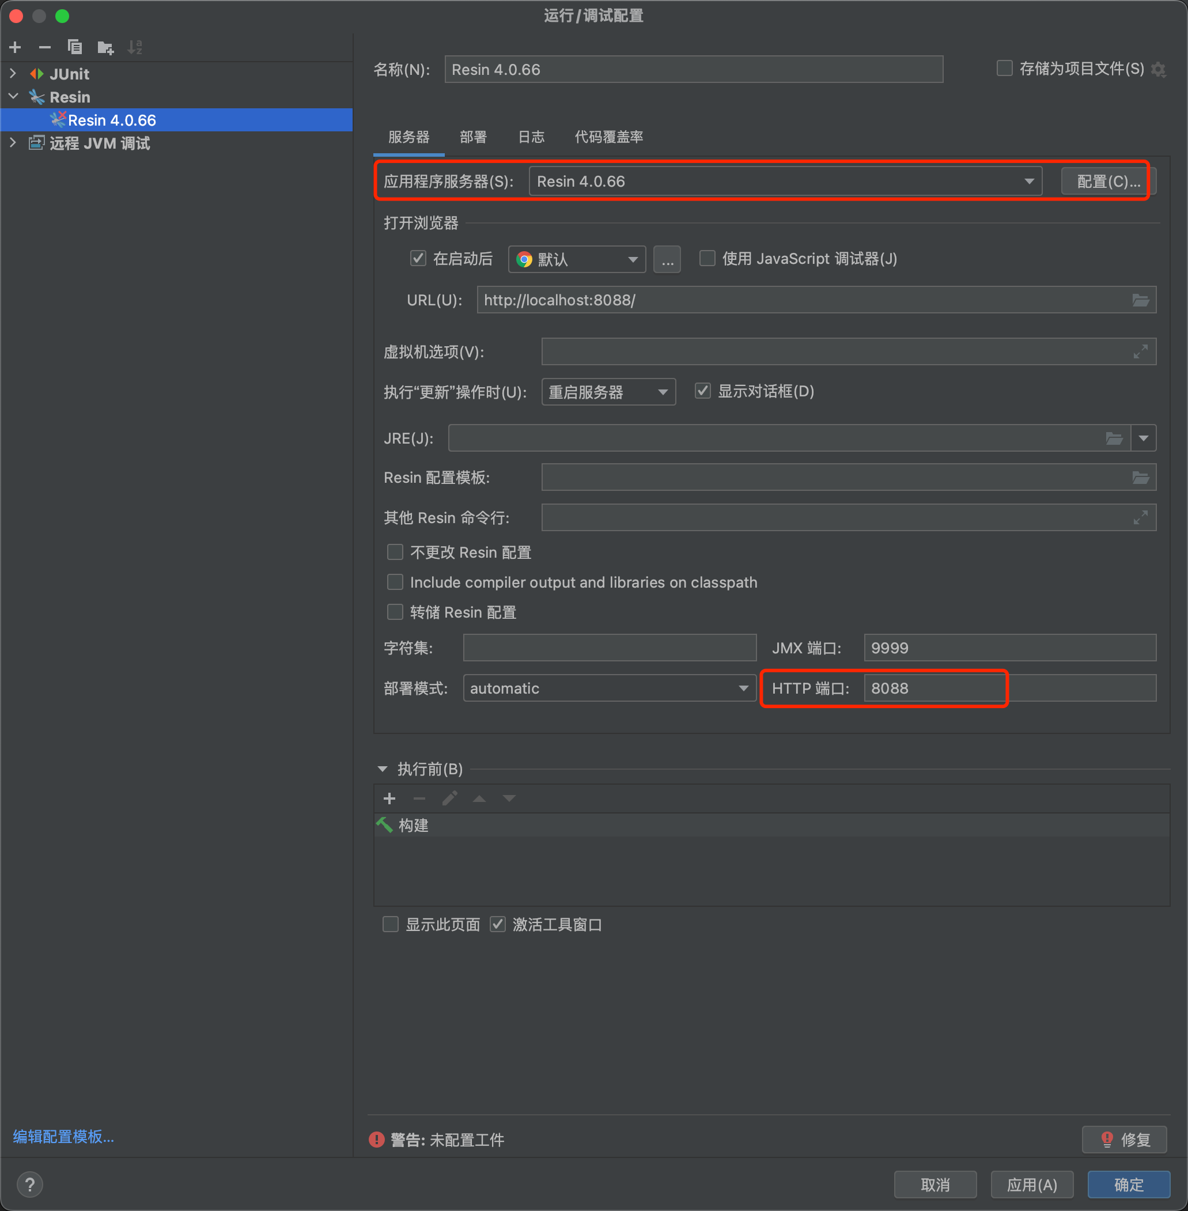Image resolution: width=1188 pixels, height=1211 pixels.
Task: Click the browser ellipsis button
Action: (x=667, y=259)
